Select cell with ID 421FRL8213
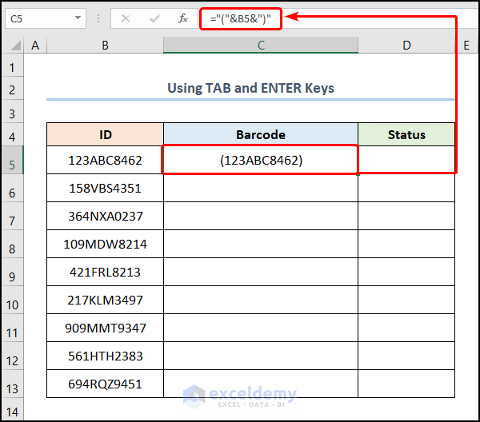The width and height of the screenshot is (480, 422). [x=106, y=273]
